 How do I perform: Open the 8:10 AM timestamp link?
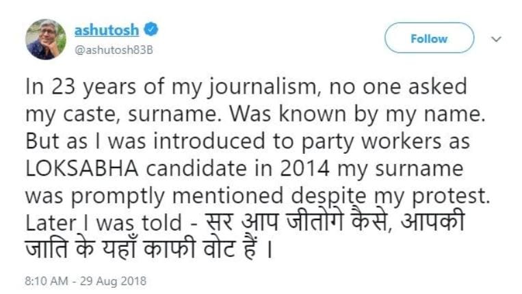coord(44,281)
